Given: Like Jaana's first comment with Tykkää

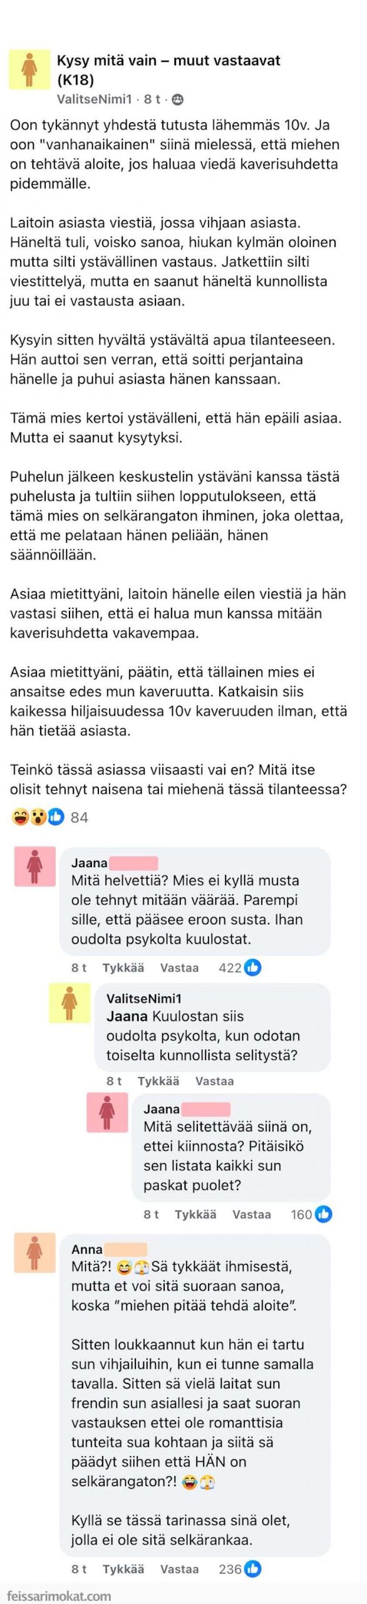Looking at the screenshot, I should click(x=123, y=967).
